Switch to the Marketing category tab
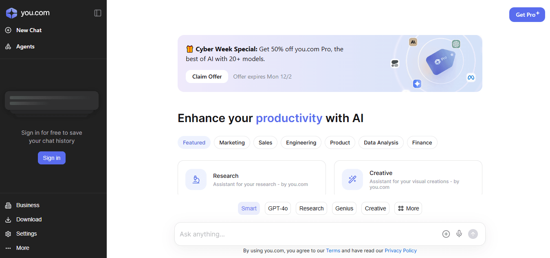 tap(232, 142)
